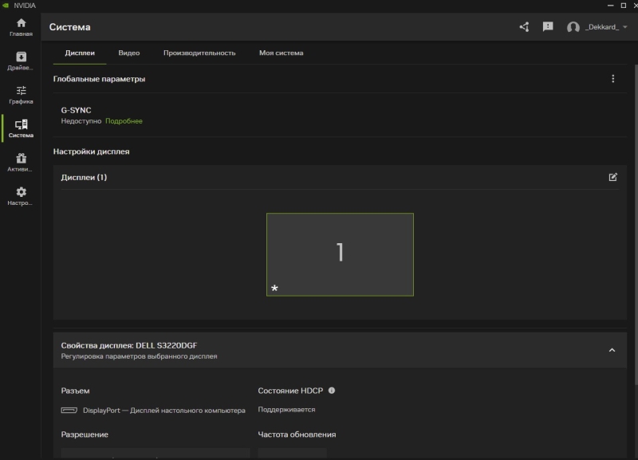Screen dimensions: 638x460
Task: Expand the user account dropdown arrow
Action: point(627,26)
